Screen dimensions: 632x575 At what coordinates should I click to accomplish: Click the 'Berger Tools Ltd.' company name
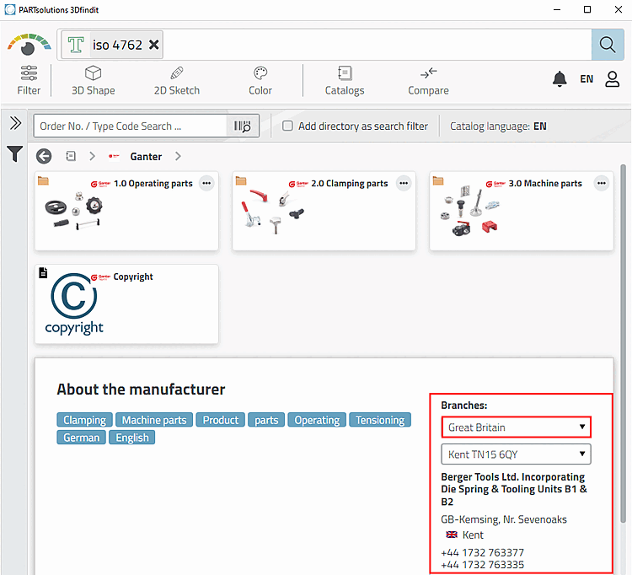click(514, 489)
